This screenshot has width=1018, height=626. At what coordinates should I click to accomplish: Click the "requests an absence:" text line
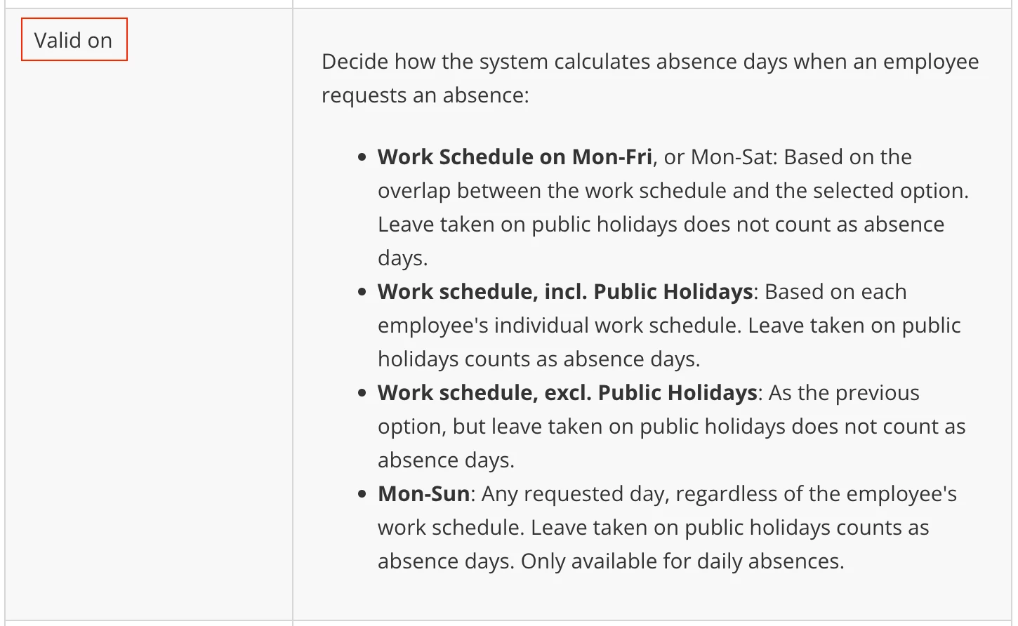coord(425,95)
